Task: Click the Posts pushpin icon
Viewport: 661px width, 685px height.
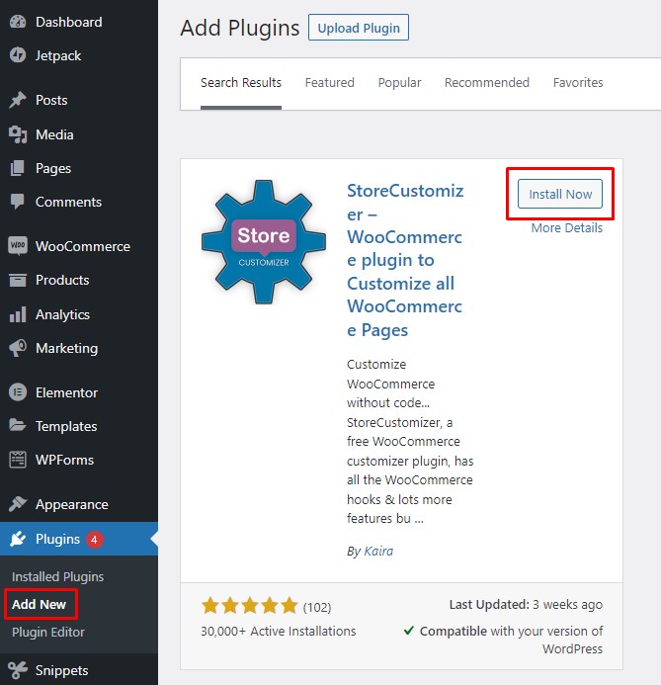Action: [18, 100]
